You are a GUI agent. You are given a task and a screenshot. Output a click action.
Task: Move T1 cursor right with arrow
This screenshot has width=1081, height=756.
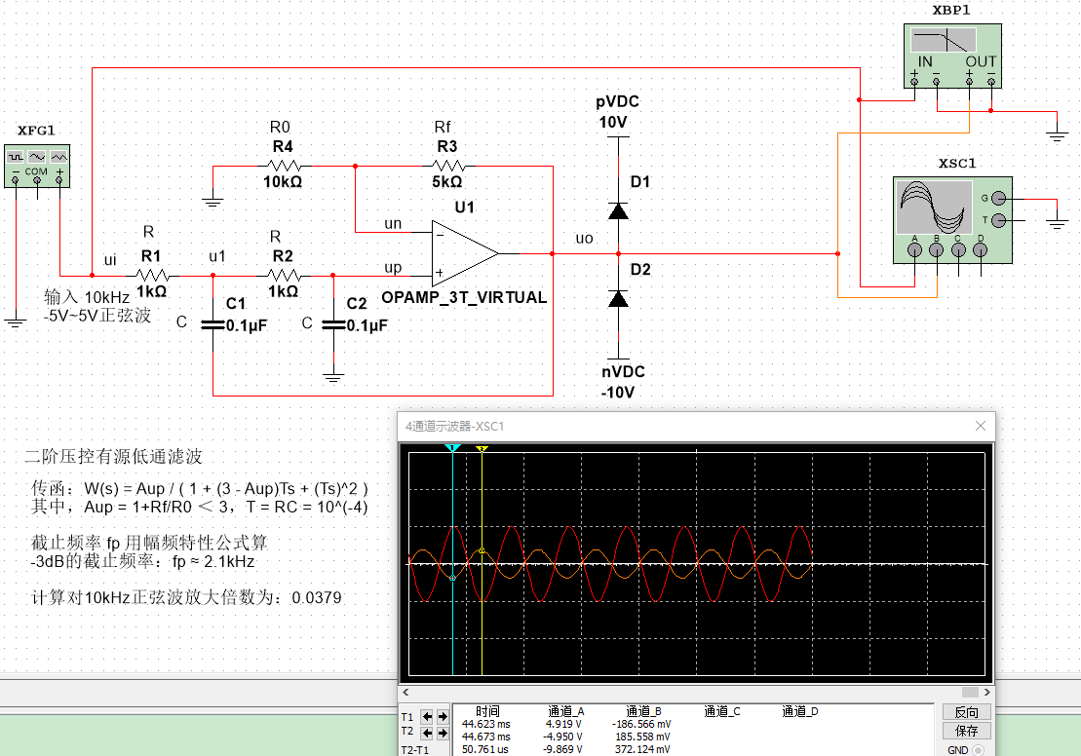(443, 717)
